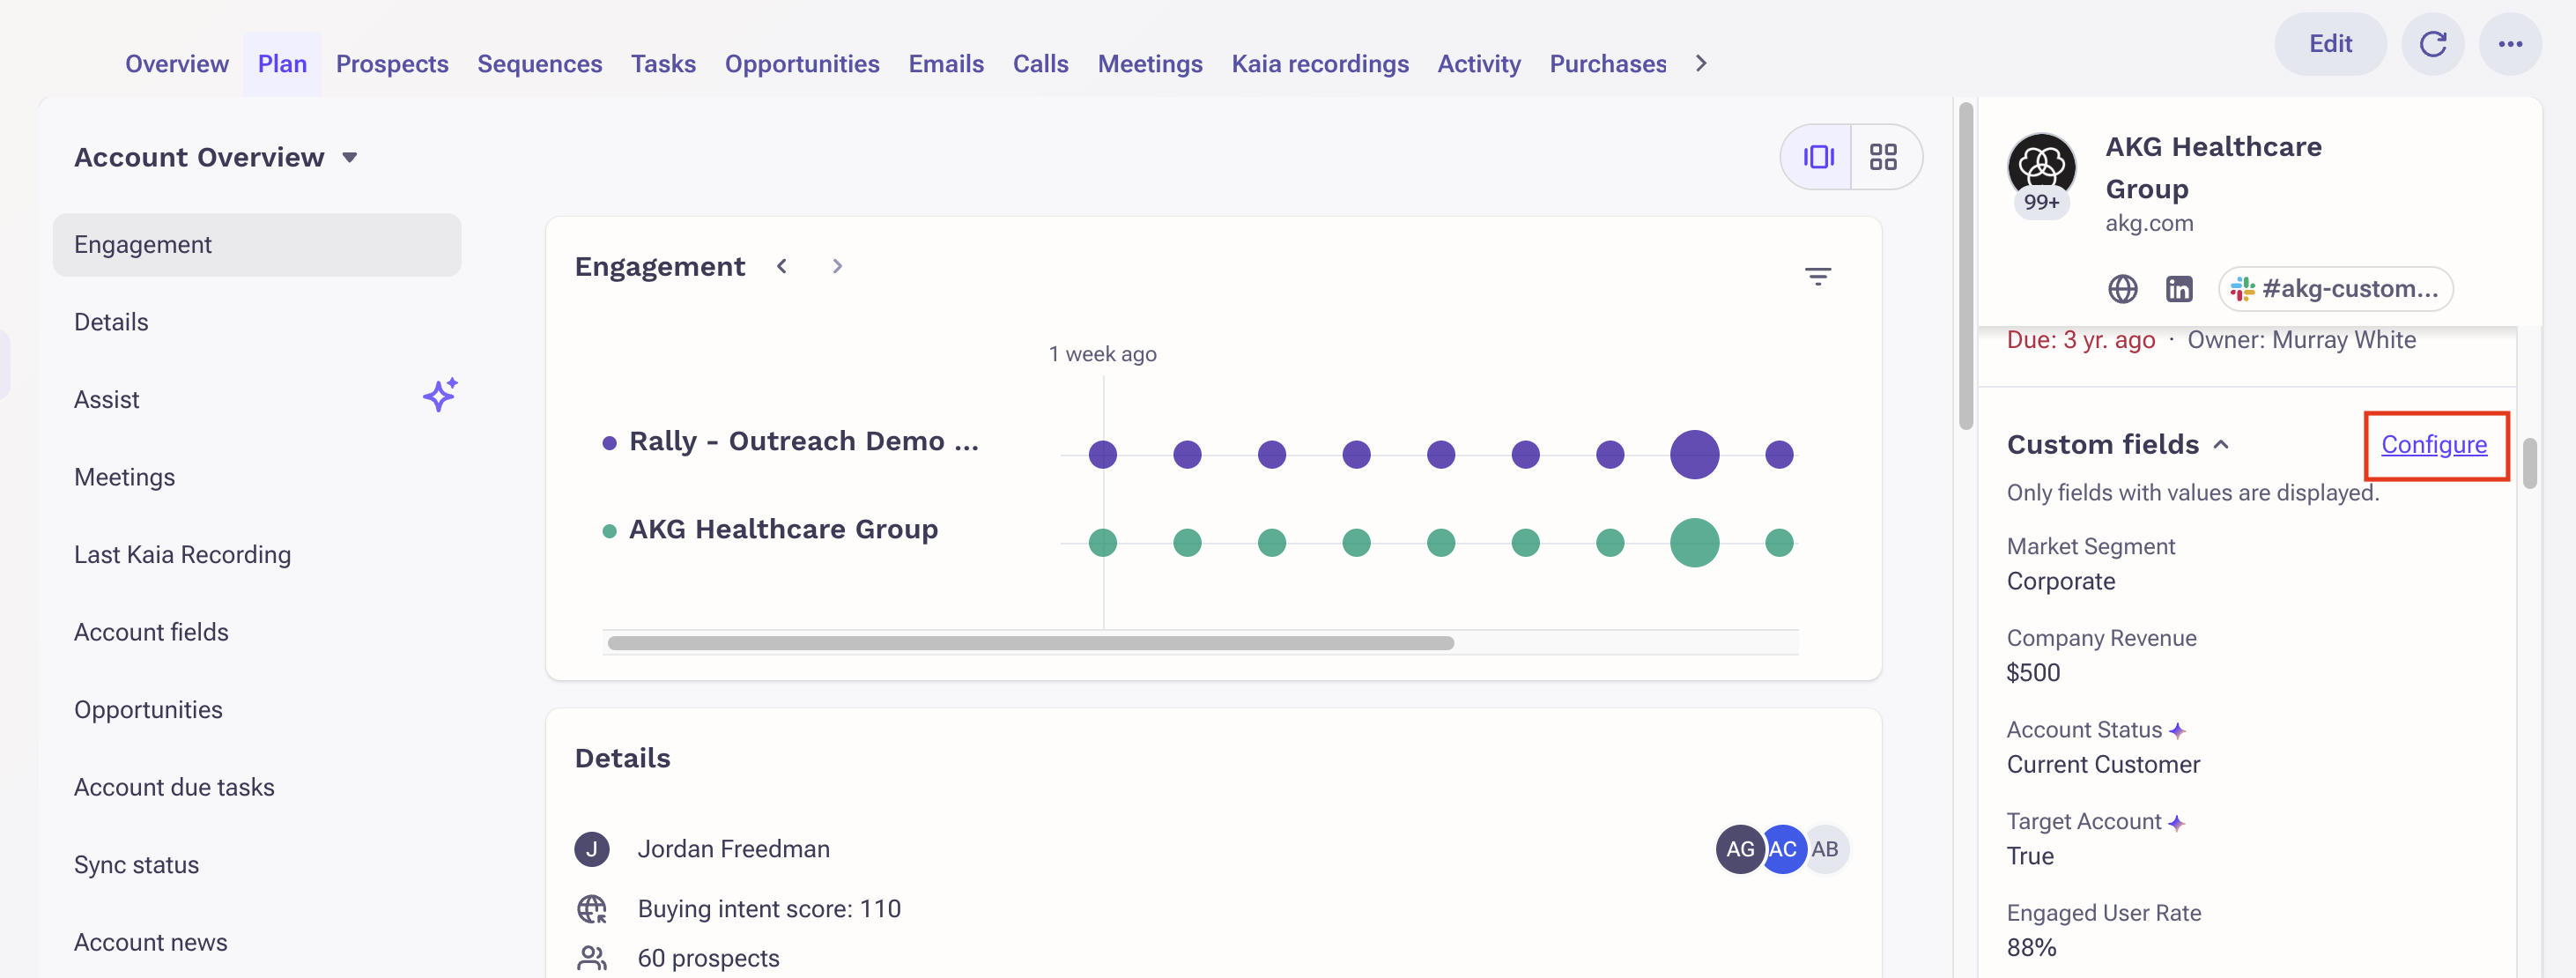The height and width of the screenshot is (978, 2576).
Task: Select the Plan tab
Action: tap(282, 64)
